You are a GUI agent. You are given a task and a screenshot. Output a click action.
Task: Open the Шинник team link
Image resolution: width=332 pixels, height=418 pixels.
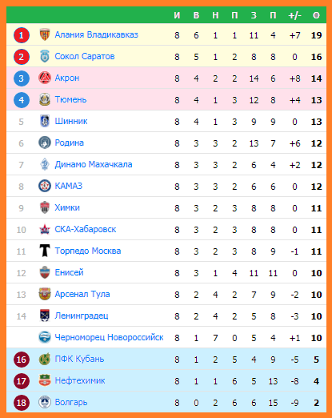tap(71, 121)
